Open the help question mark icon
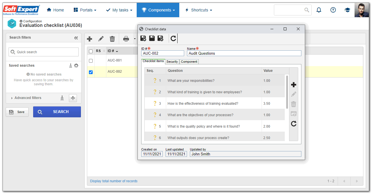 point(333,10)
